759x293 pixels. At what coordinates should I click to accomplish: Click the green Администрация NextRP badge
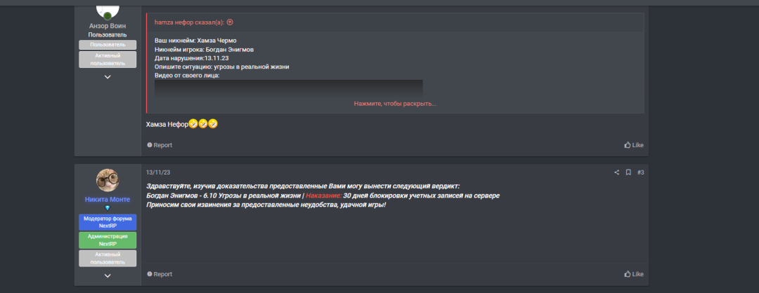[x=108, y=240]
